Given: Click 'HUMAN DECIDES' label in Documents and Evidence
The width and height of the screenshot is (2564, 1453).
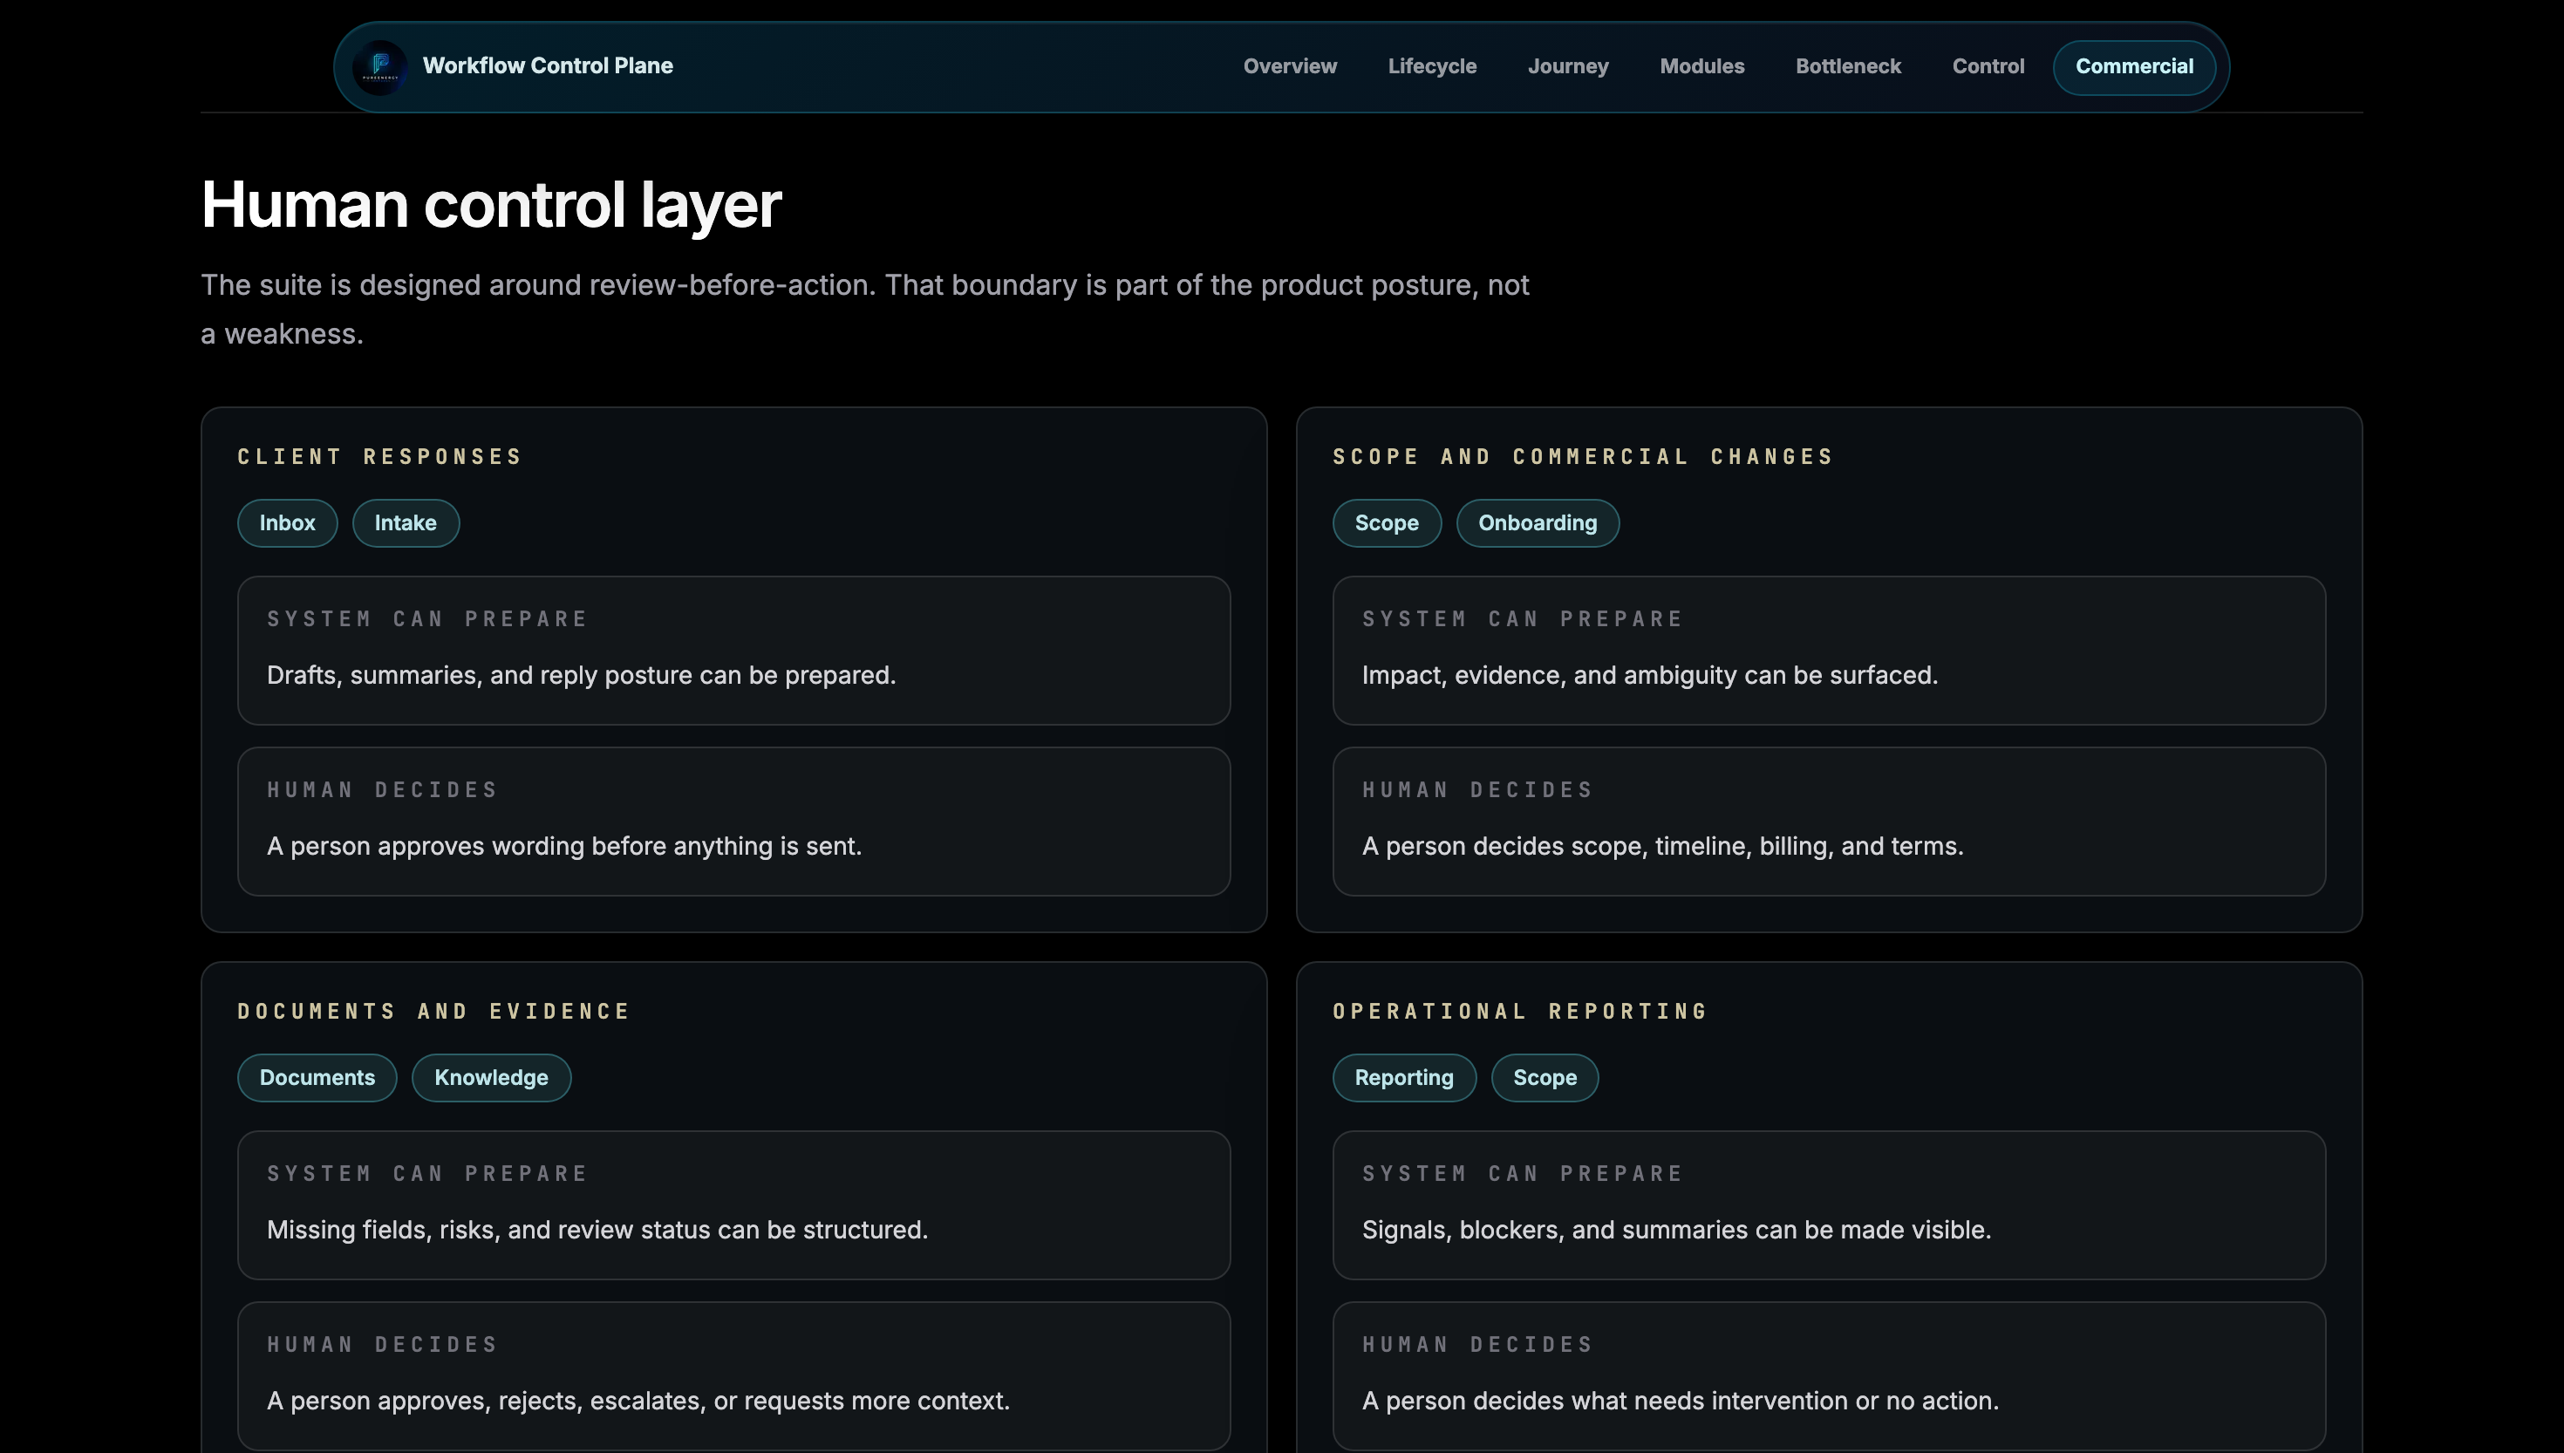Looking at the screenshot, I should point(382,1345).
